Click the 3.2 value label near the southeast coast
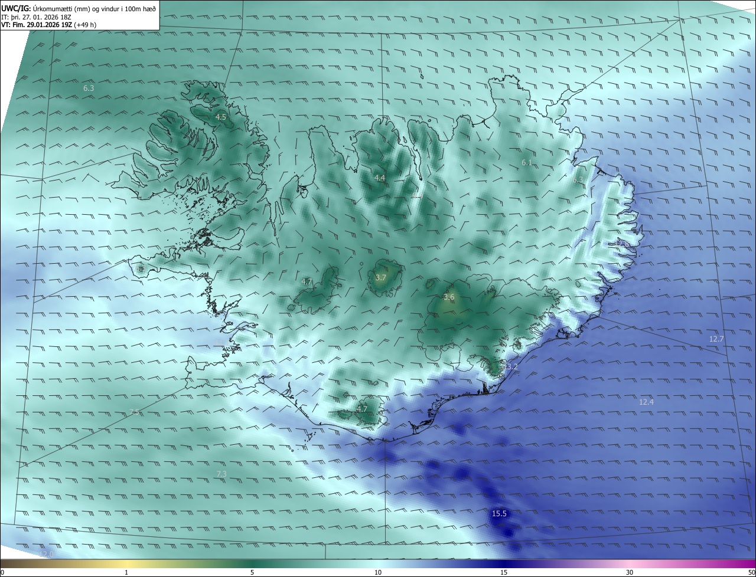756x577 pixels. pyautogui.click(x=512, y=366)
